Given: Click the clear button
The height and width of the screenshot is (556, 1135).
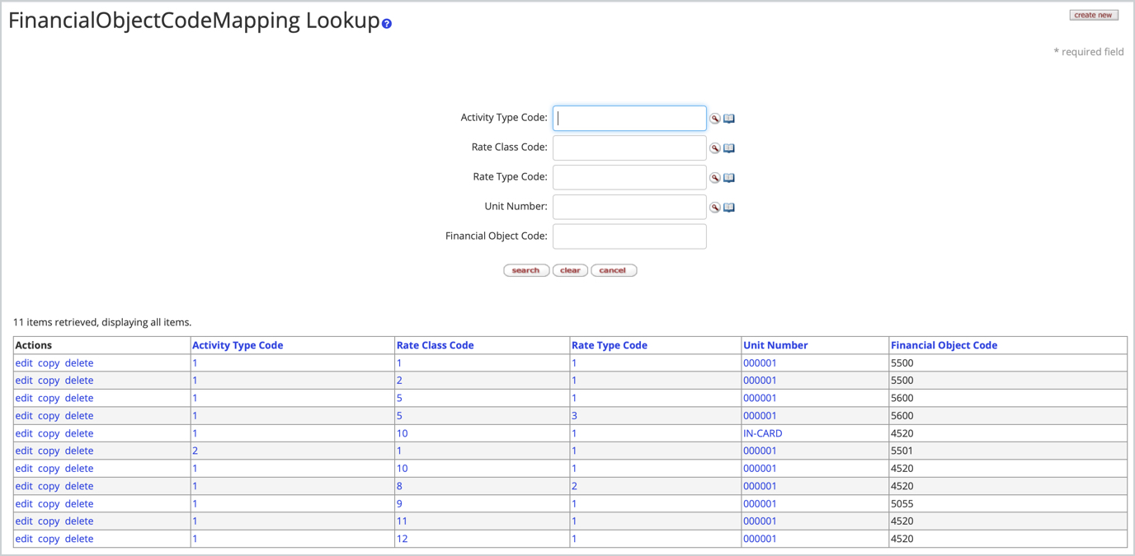Looking at the screenshot, I should (570, 269).
